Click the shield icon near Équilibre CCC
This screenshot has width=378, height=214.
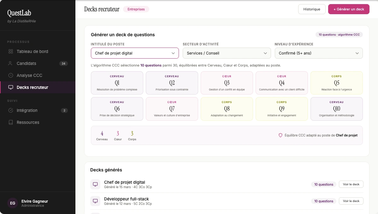coord(281,135)
